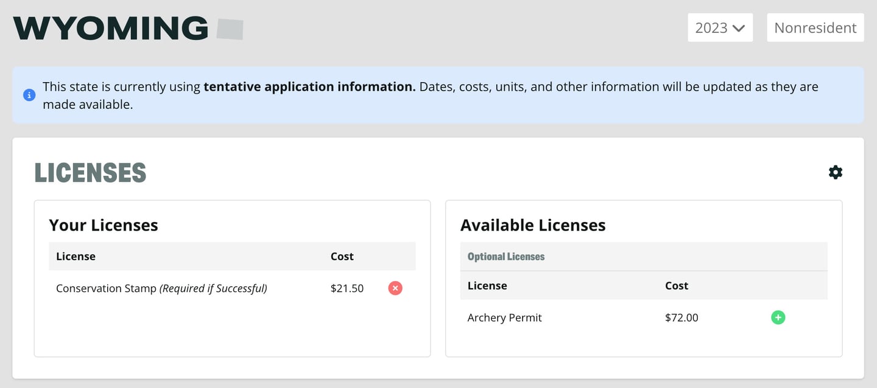Click the LICENSES section heading
Viewport: 877px width, 388px height.
(x=90, y=173)
